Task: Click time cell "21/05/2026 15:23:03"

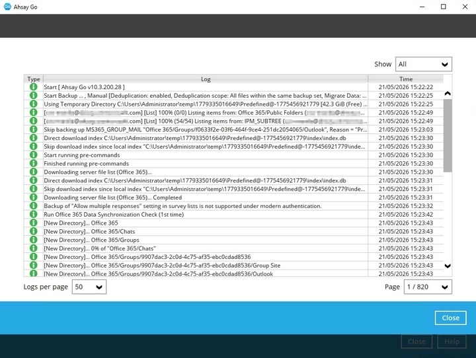Action: coord(405,129)
